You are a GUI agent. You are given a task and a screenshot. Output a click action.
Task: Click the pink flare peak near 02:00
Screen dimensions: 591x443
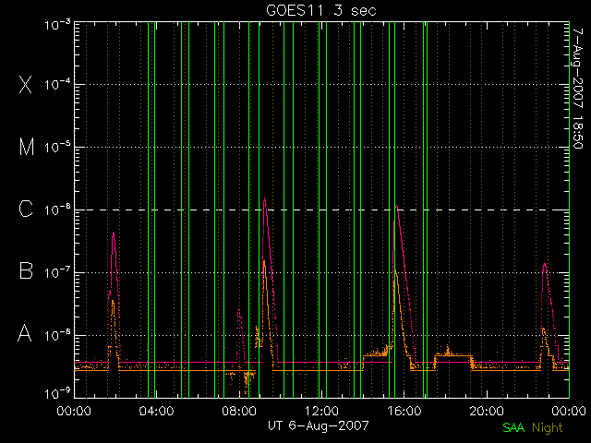point(113,234)
